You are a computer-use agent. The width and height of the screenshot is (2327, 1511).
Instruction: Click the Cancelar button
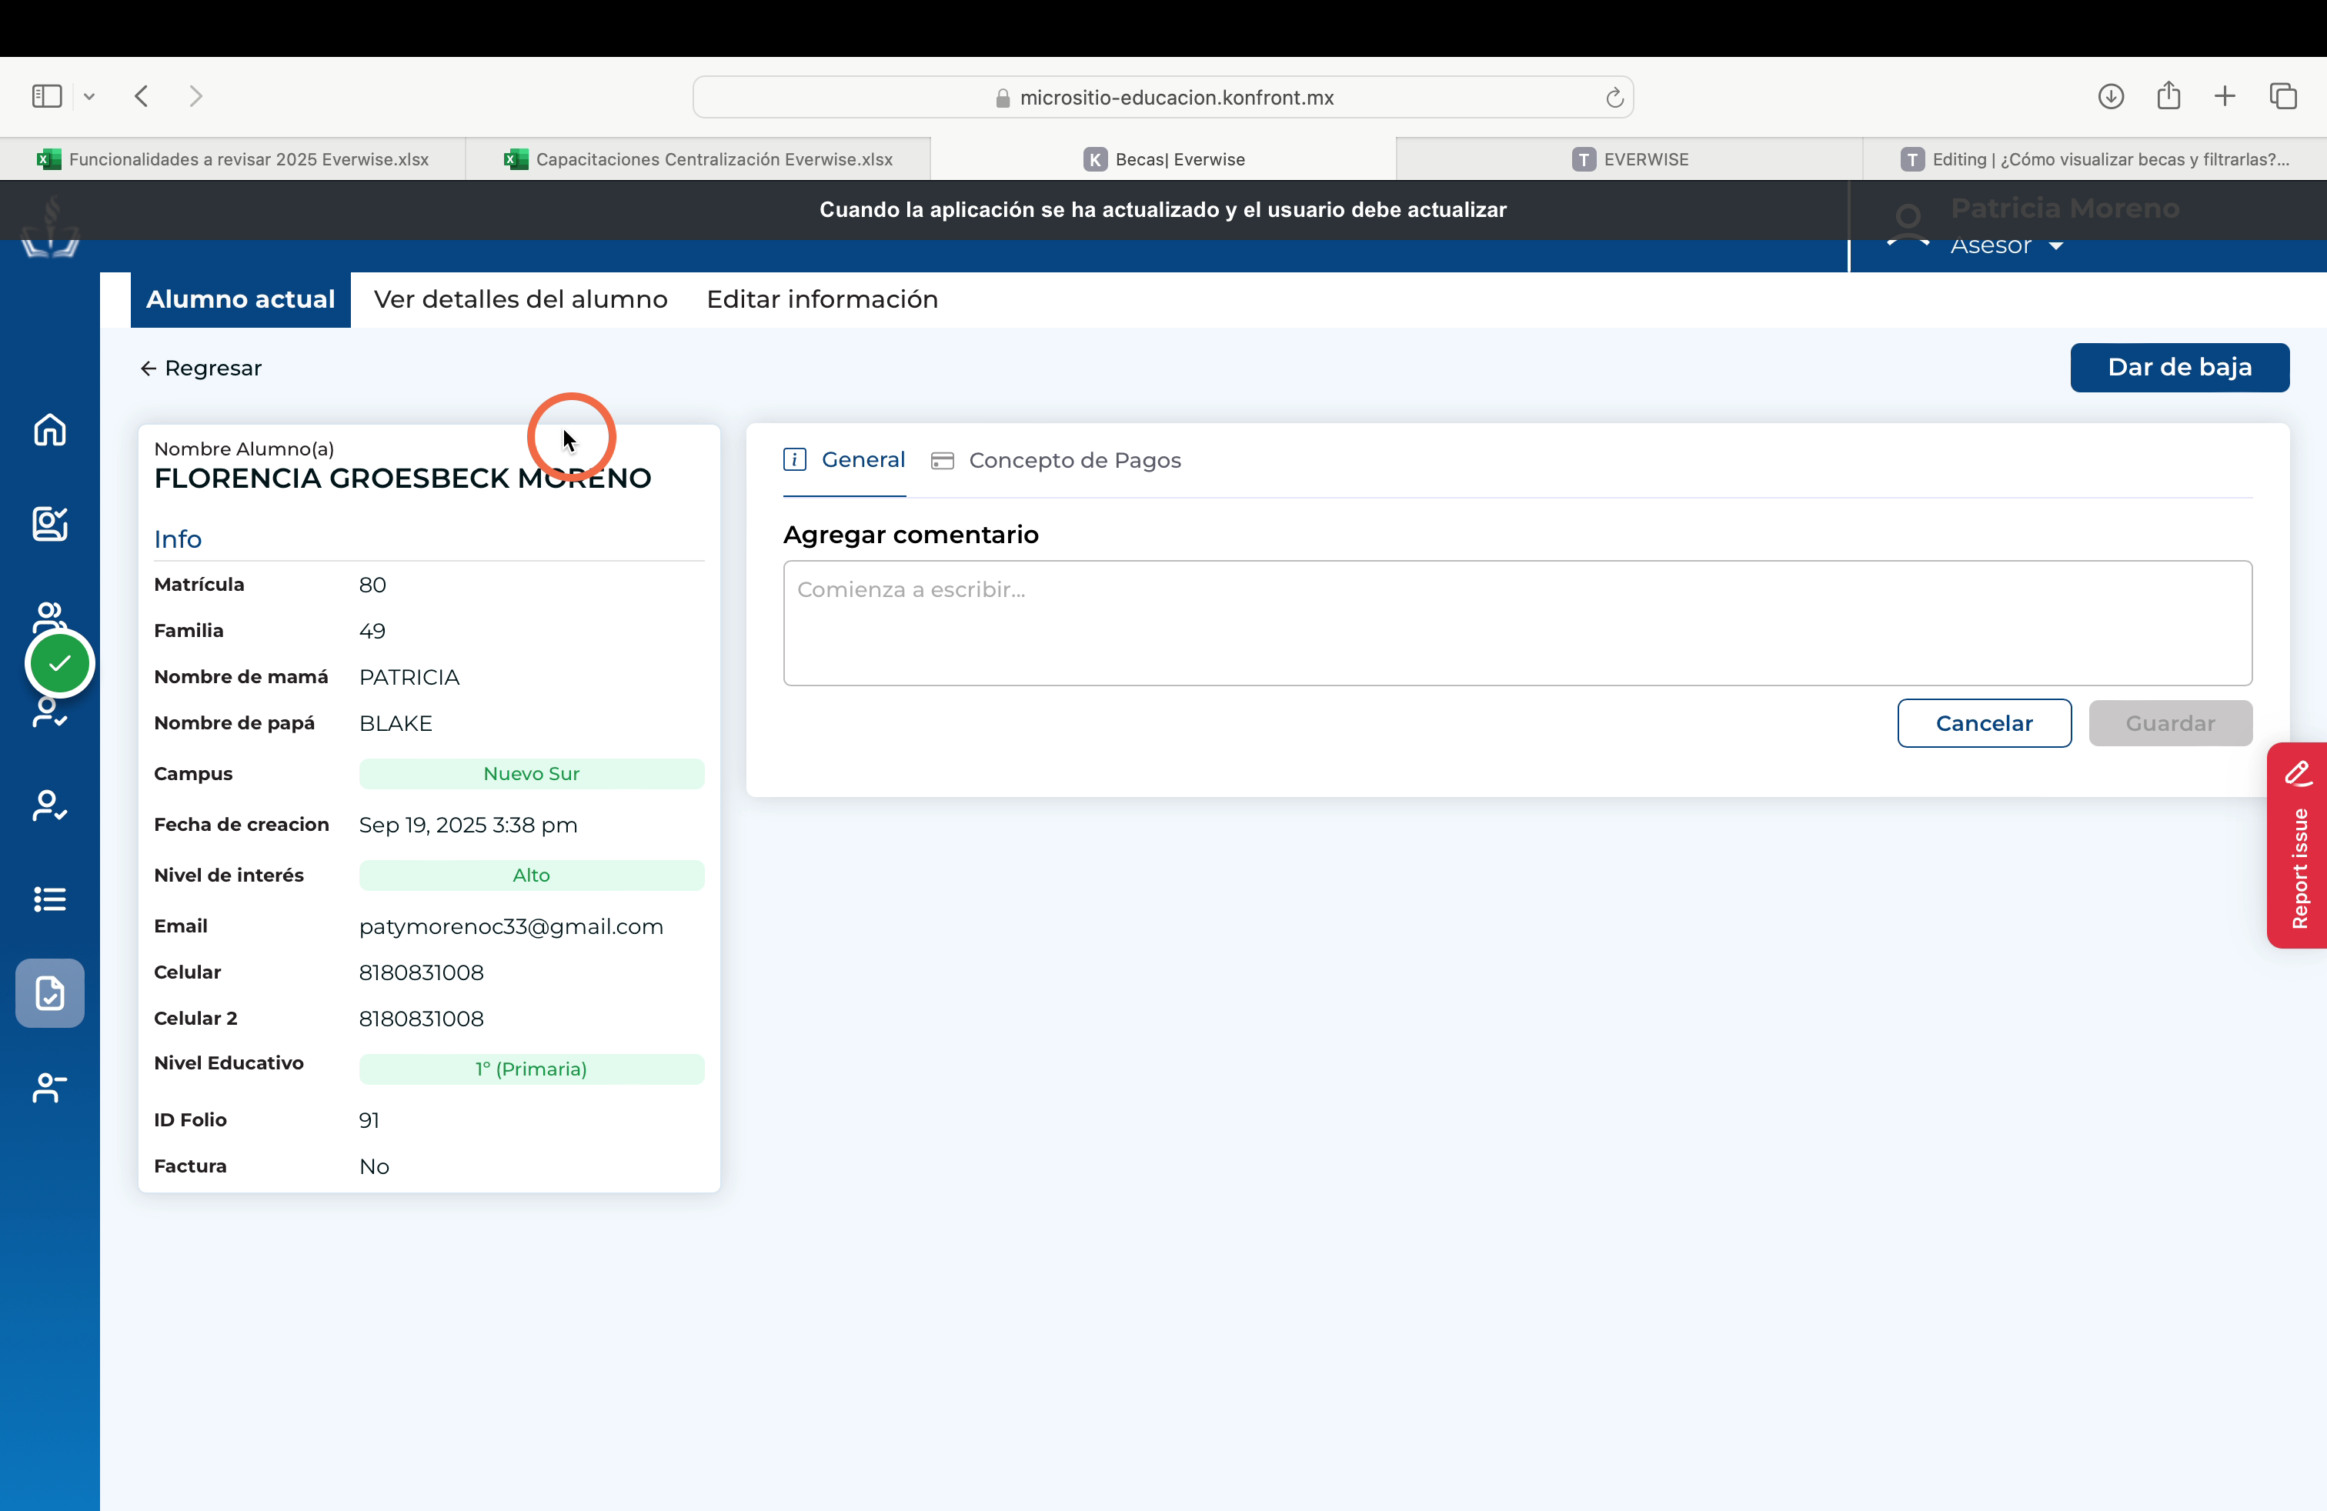coord(1984,723)
